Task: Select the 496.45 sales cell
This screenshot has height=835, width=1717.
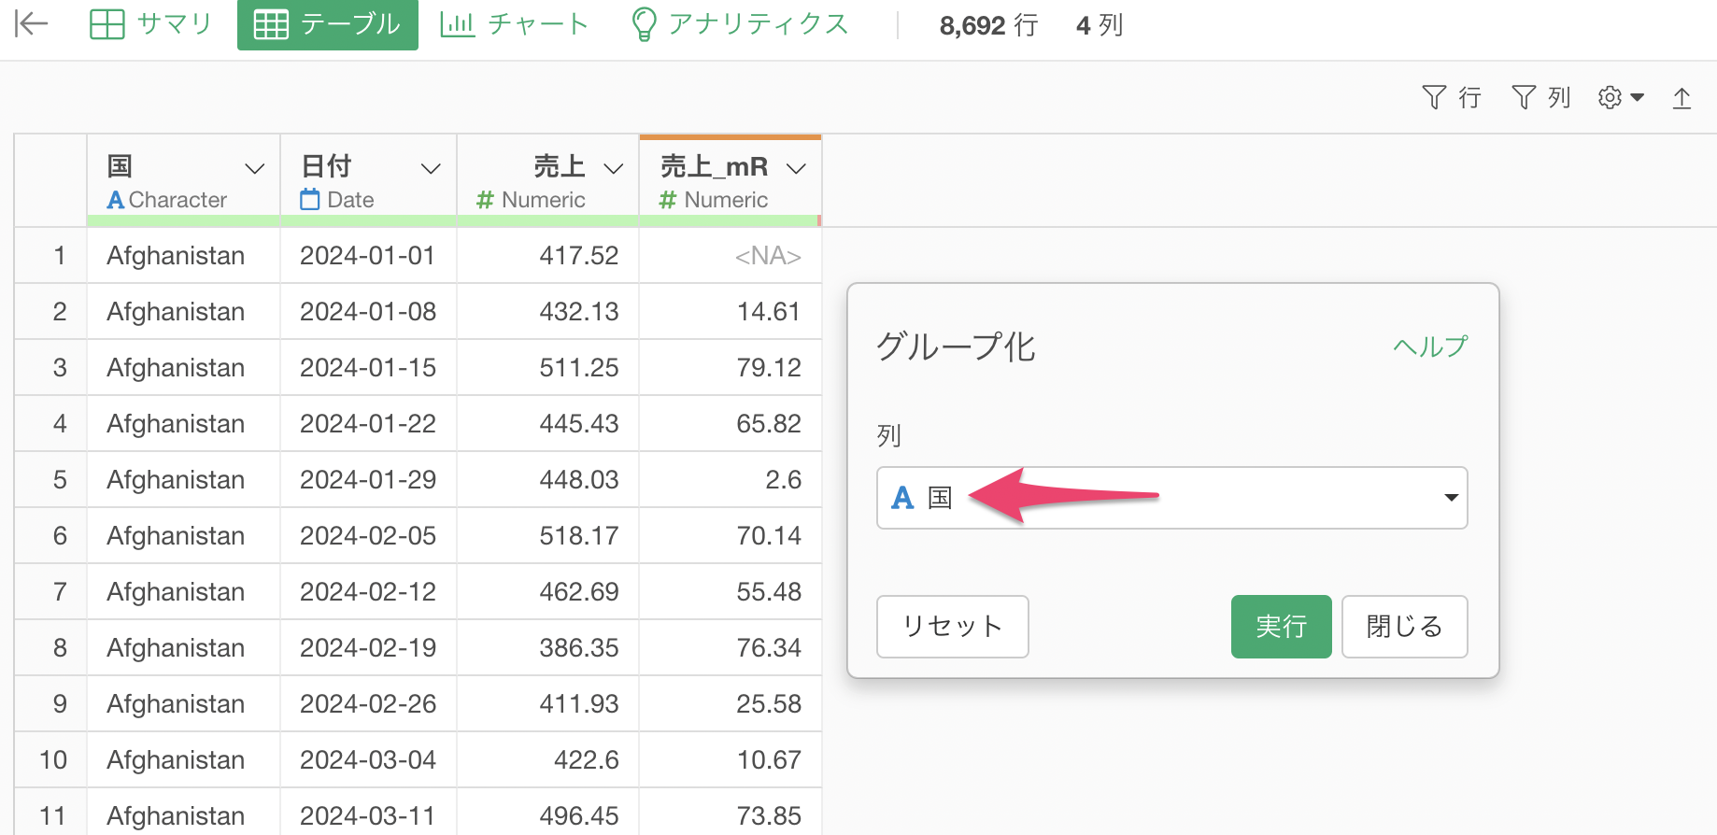Action: [548, 812]
